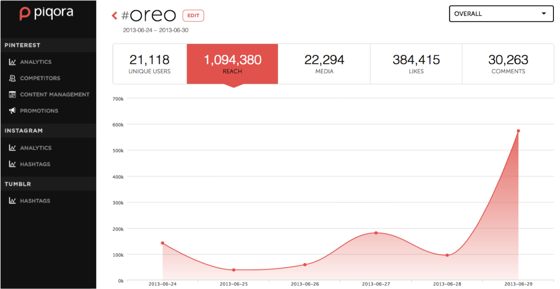Click the #oreo hashtag title
Image resolution: width=560 pixels, height=289 pixels.
[x=149, y=15]
